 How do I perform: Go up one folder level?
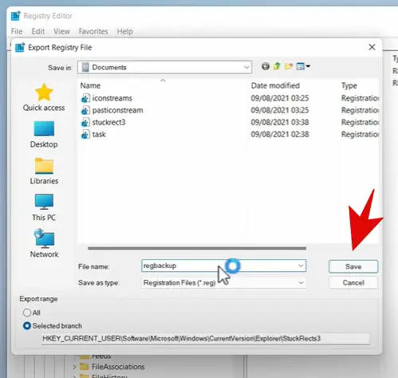pos(277,66)
